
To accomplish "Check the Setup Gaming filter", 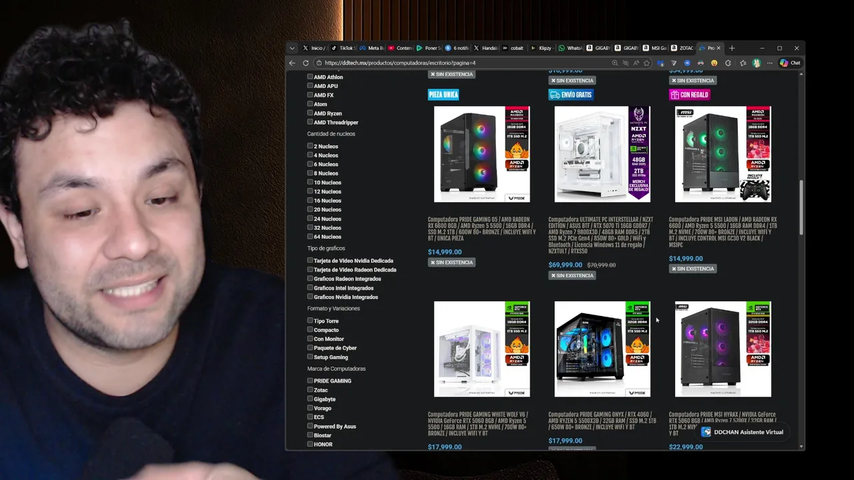I will coord(310,357).
